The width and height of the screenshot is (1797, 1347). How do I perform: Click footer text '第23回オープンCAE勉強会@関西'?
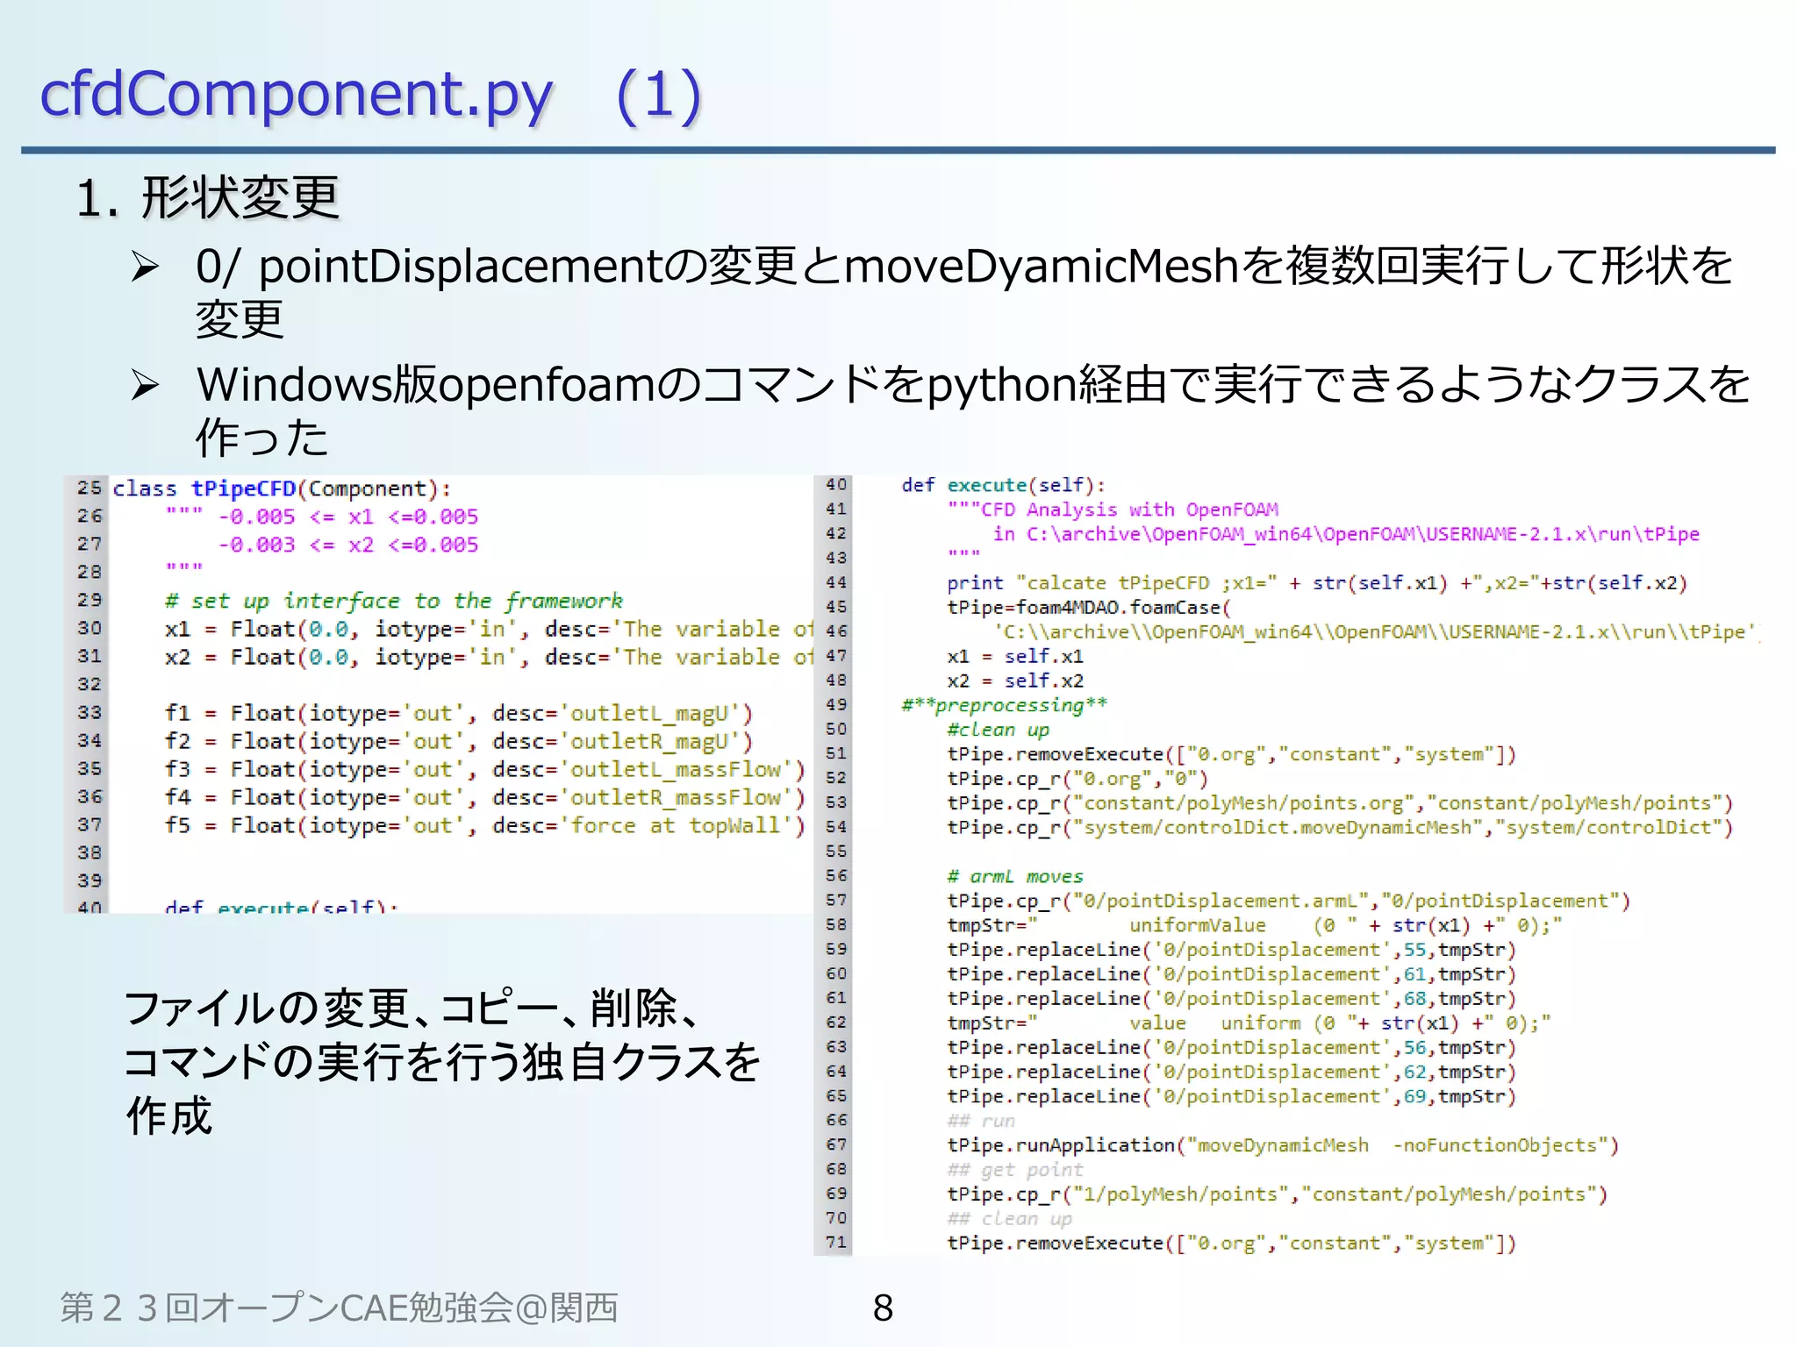pos(339,1308)
